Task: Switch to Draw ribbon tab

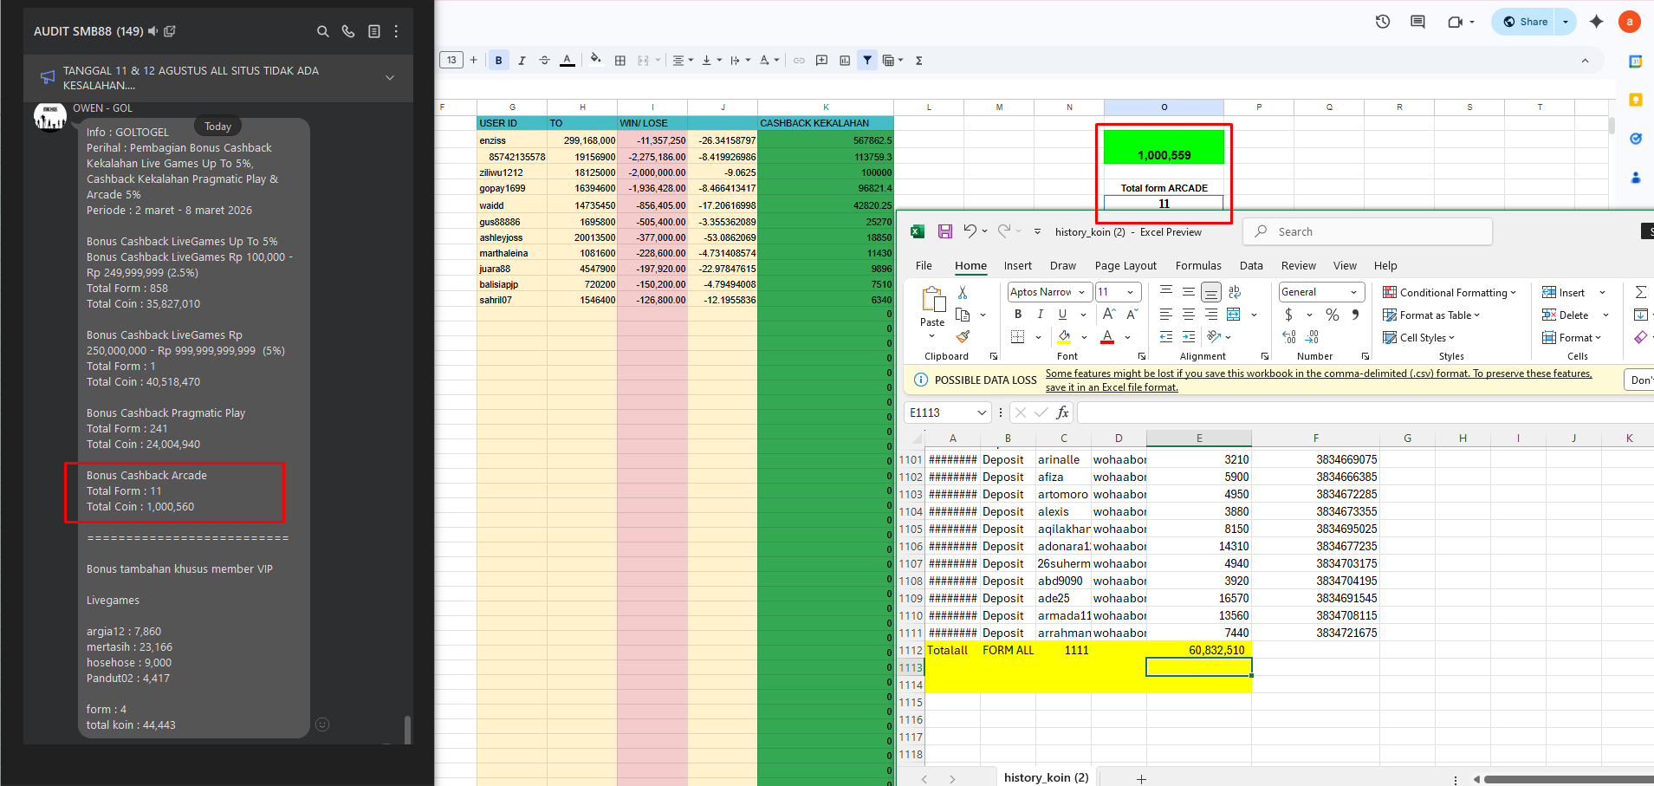Action: [x=1062, y=265]
